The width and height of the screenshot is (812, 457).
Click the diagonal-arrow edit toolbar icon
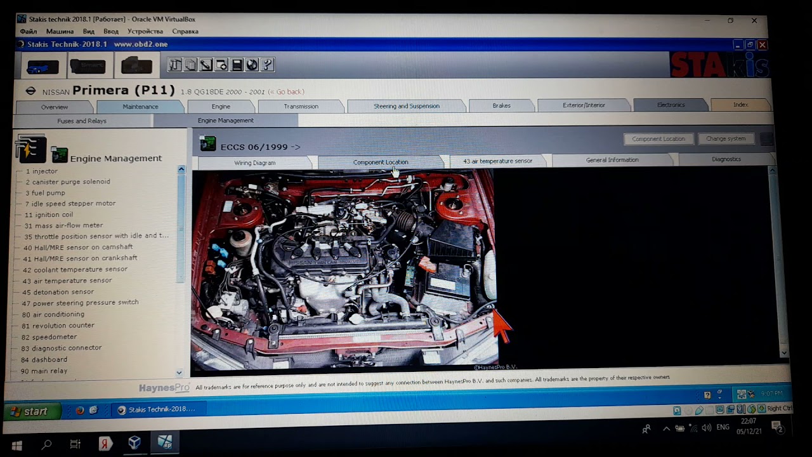point(206,65)
